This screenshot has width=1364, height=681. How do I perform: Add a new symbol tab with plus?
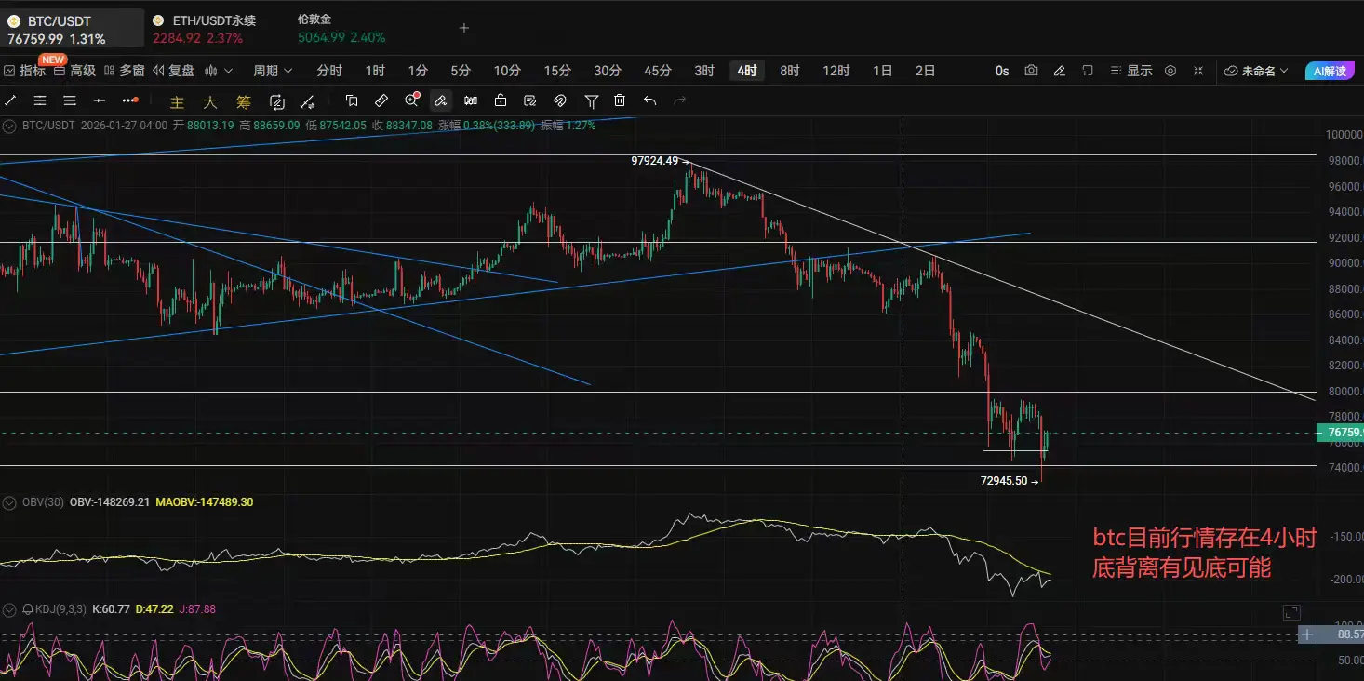pyautogui.click(x=464, y=28)
